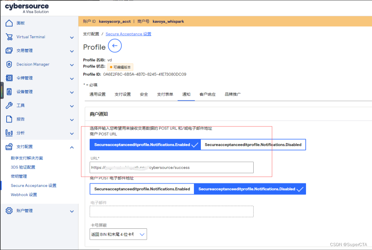
Task: Open Webhook 设置 in sidebar
Action: click(24, 195)
